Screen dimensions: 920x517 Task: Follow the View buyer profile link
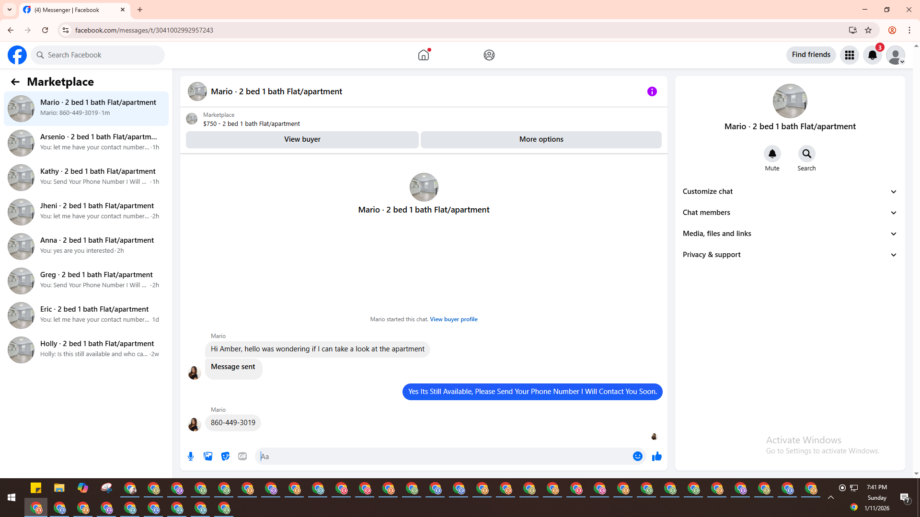point(454,319)
